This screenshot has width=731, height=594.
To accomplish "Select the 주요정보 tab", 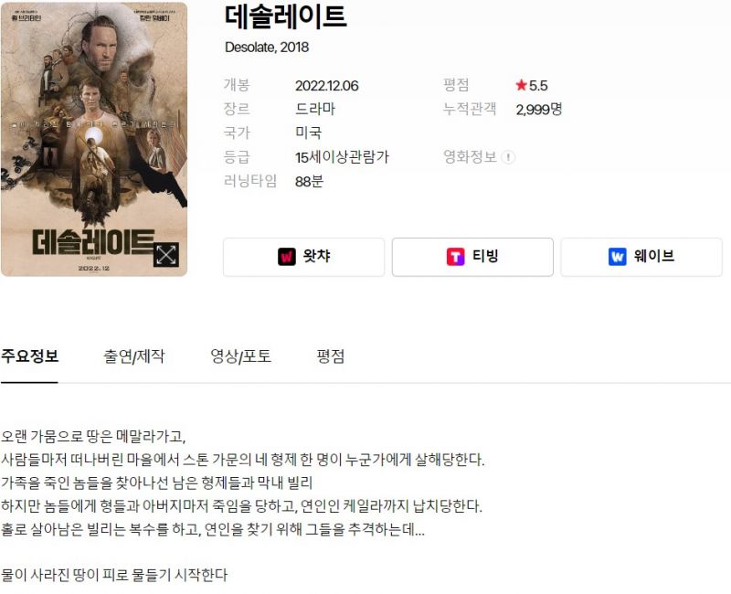I will 29,356.
